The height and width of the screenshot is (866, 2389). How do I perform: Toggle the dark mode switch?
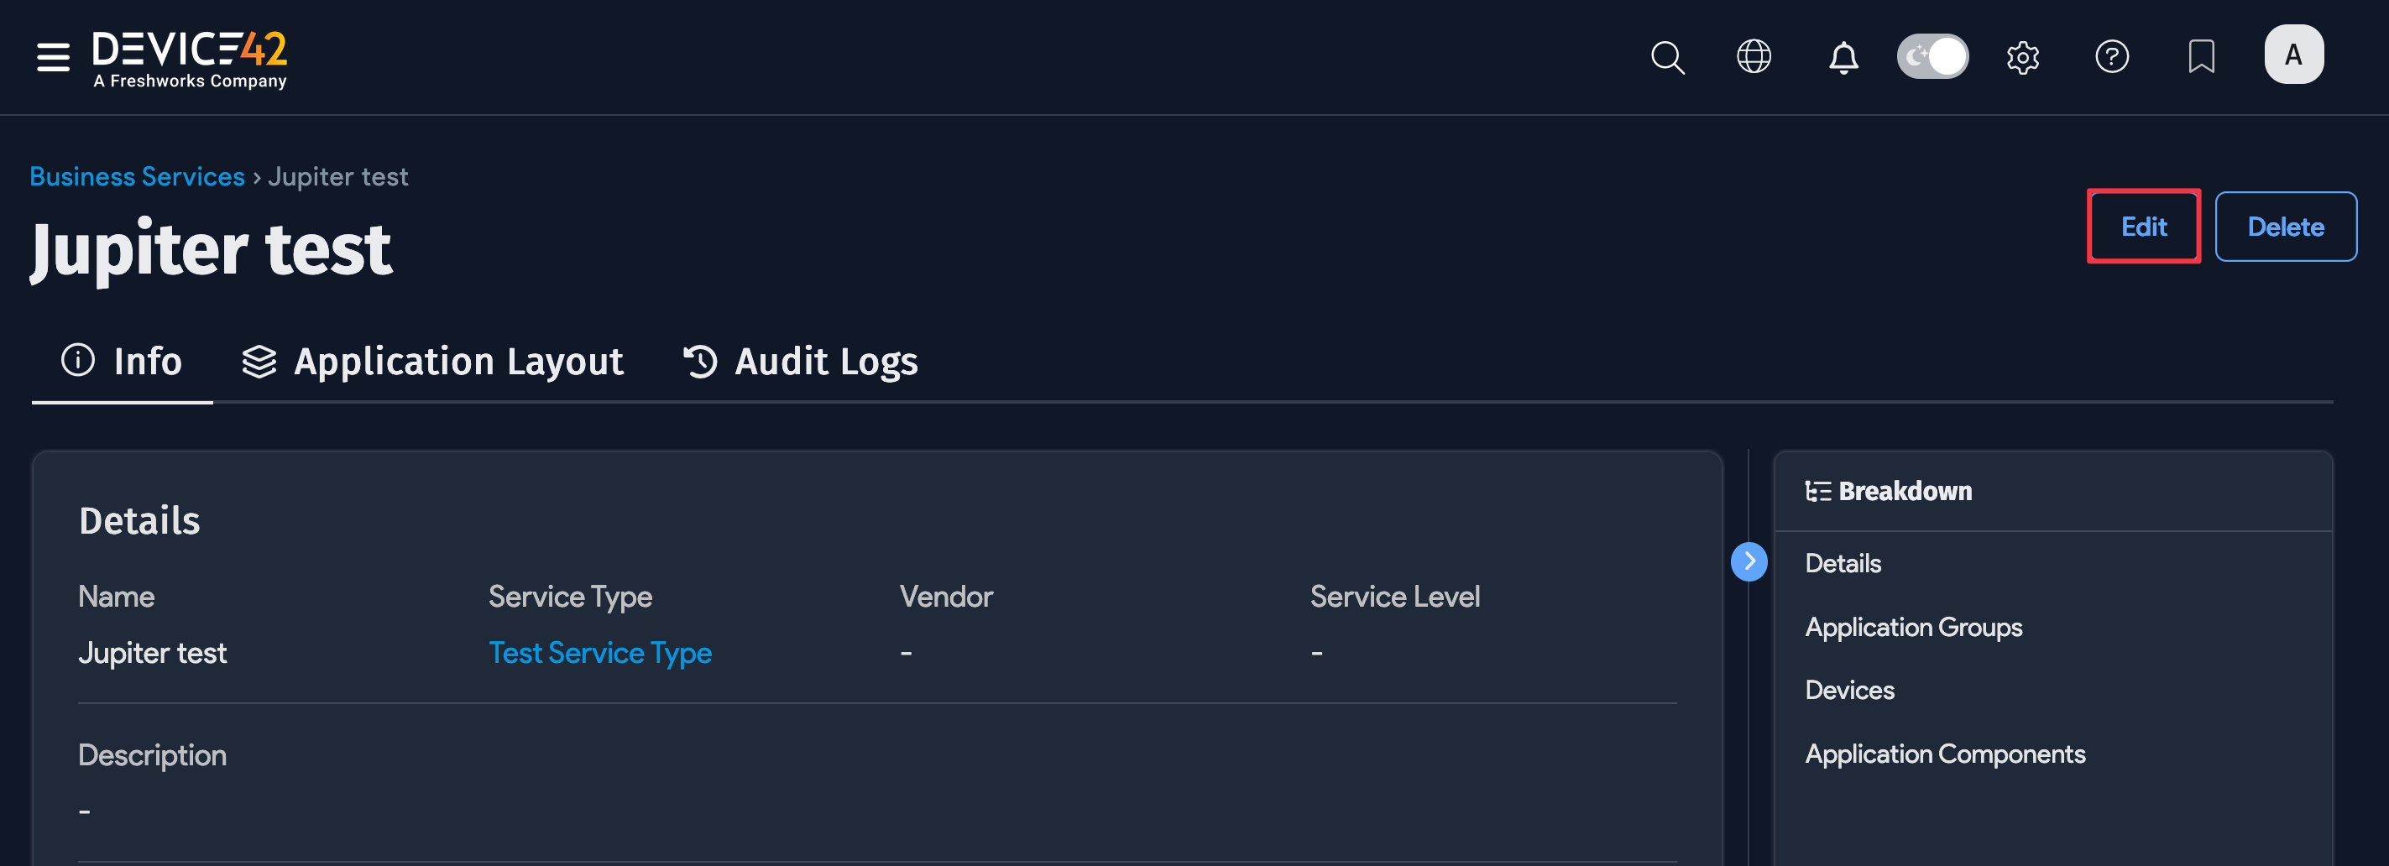[x=1932, y=55]
